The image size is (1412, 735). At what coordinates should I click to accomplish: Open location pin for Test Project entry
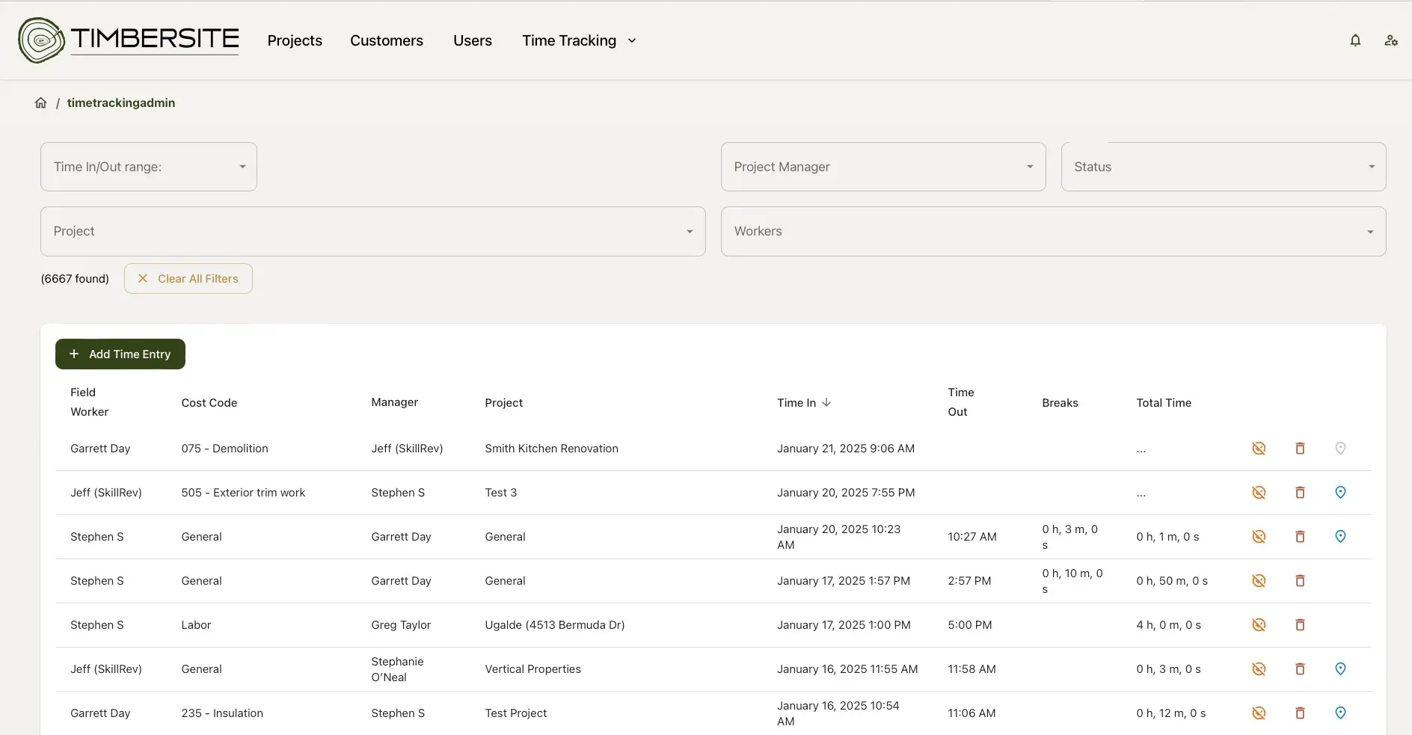(1340, 713)
